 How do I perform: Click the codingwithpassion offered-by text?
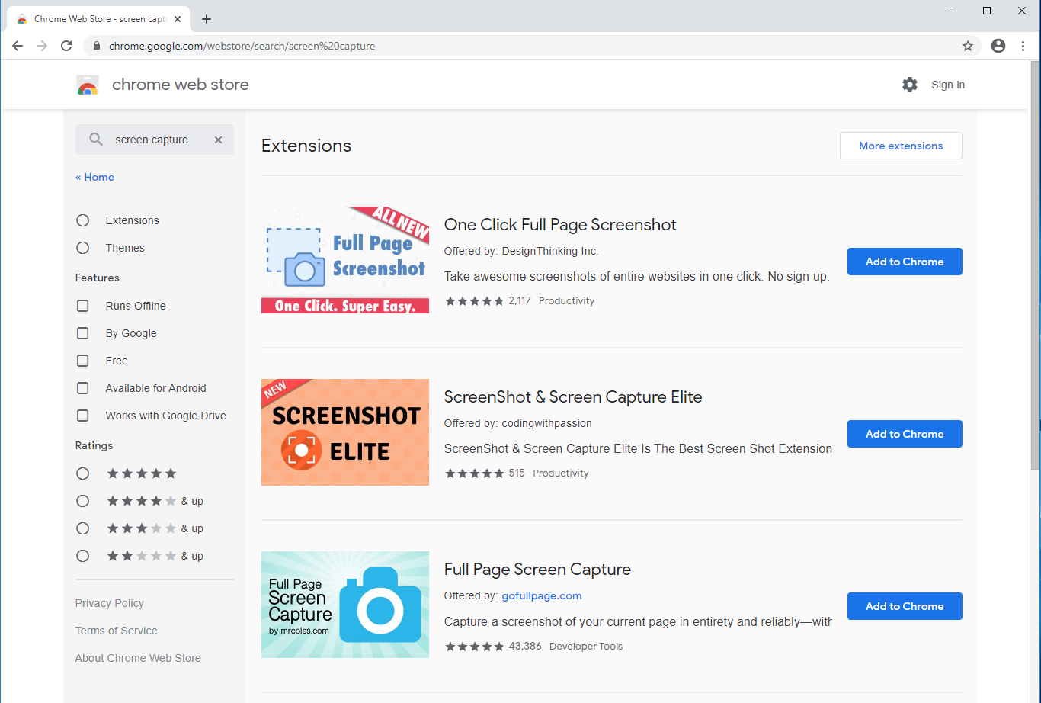click(546, 423)
